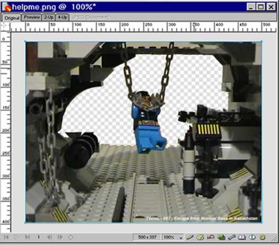This screenshot has height=245, width=279.
Task: Minimize the helpme.png document window
Action: (x=251, y=7)
